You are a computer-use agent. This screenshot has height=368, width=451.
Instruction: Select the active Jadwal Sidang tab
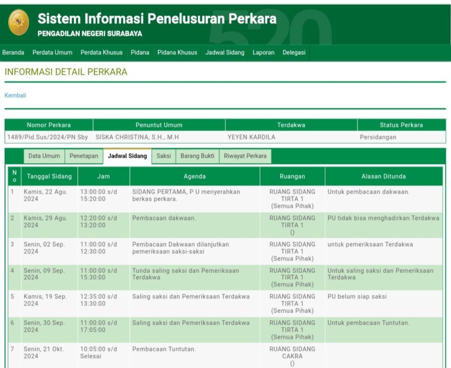pyautogui.click(x=127, y=156)
